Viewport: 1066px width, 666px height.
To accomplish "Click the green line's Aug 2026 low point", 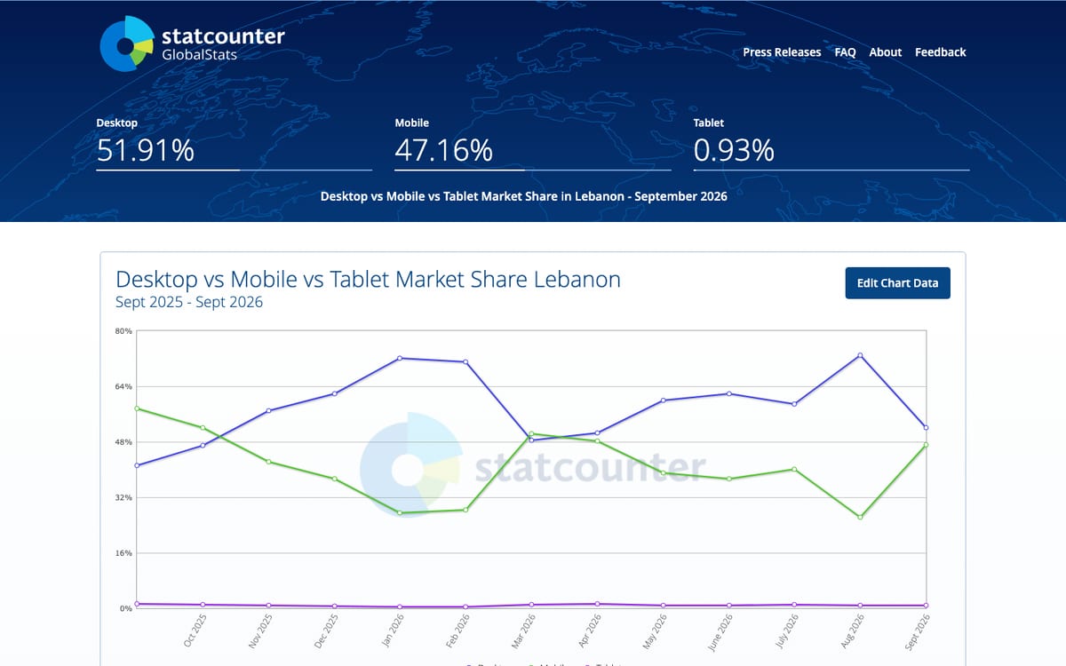I will [x=860, y=517].
